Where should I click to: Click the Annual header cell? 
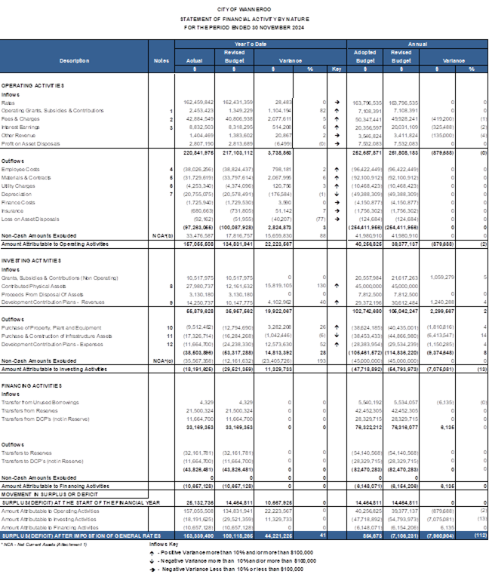(417, 44)
